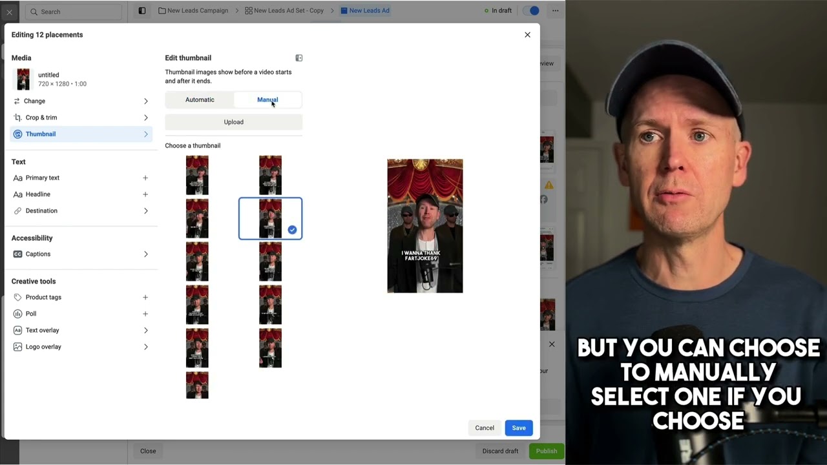Expand the Crop & trim arrow

(x=145, y=118)
